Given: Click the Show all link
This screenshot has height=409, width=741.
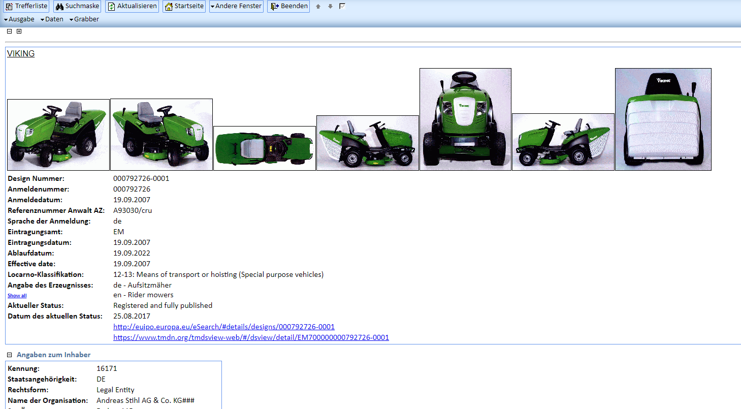Looking at the screenshot, I should pyautogui.click(x=17, y=296).
